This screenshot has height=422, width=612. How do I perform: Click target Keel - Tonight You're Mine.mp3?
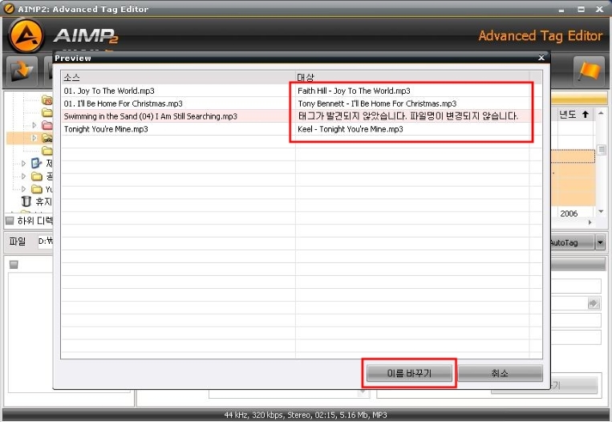(351, 129)
